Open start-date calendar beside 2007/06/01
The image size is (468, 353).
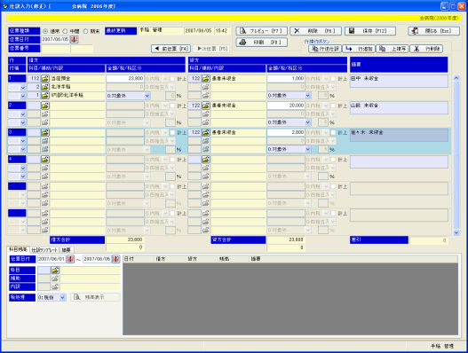click(70, 259)
